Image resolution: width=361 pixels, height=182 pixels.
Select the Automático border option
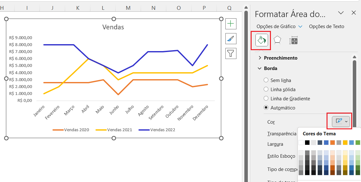click(x=266, y=108)
